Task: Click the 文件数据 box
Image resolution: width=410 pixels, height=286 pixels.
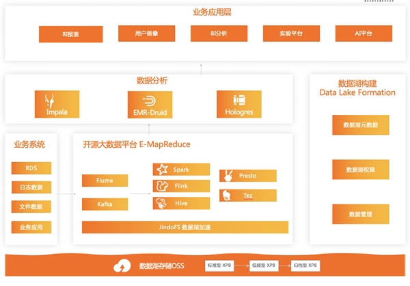Action: (x=31, y=207)
